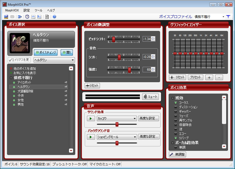
Task: Reset the graphic equalizer
Action: 177,77
